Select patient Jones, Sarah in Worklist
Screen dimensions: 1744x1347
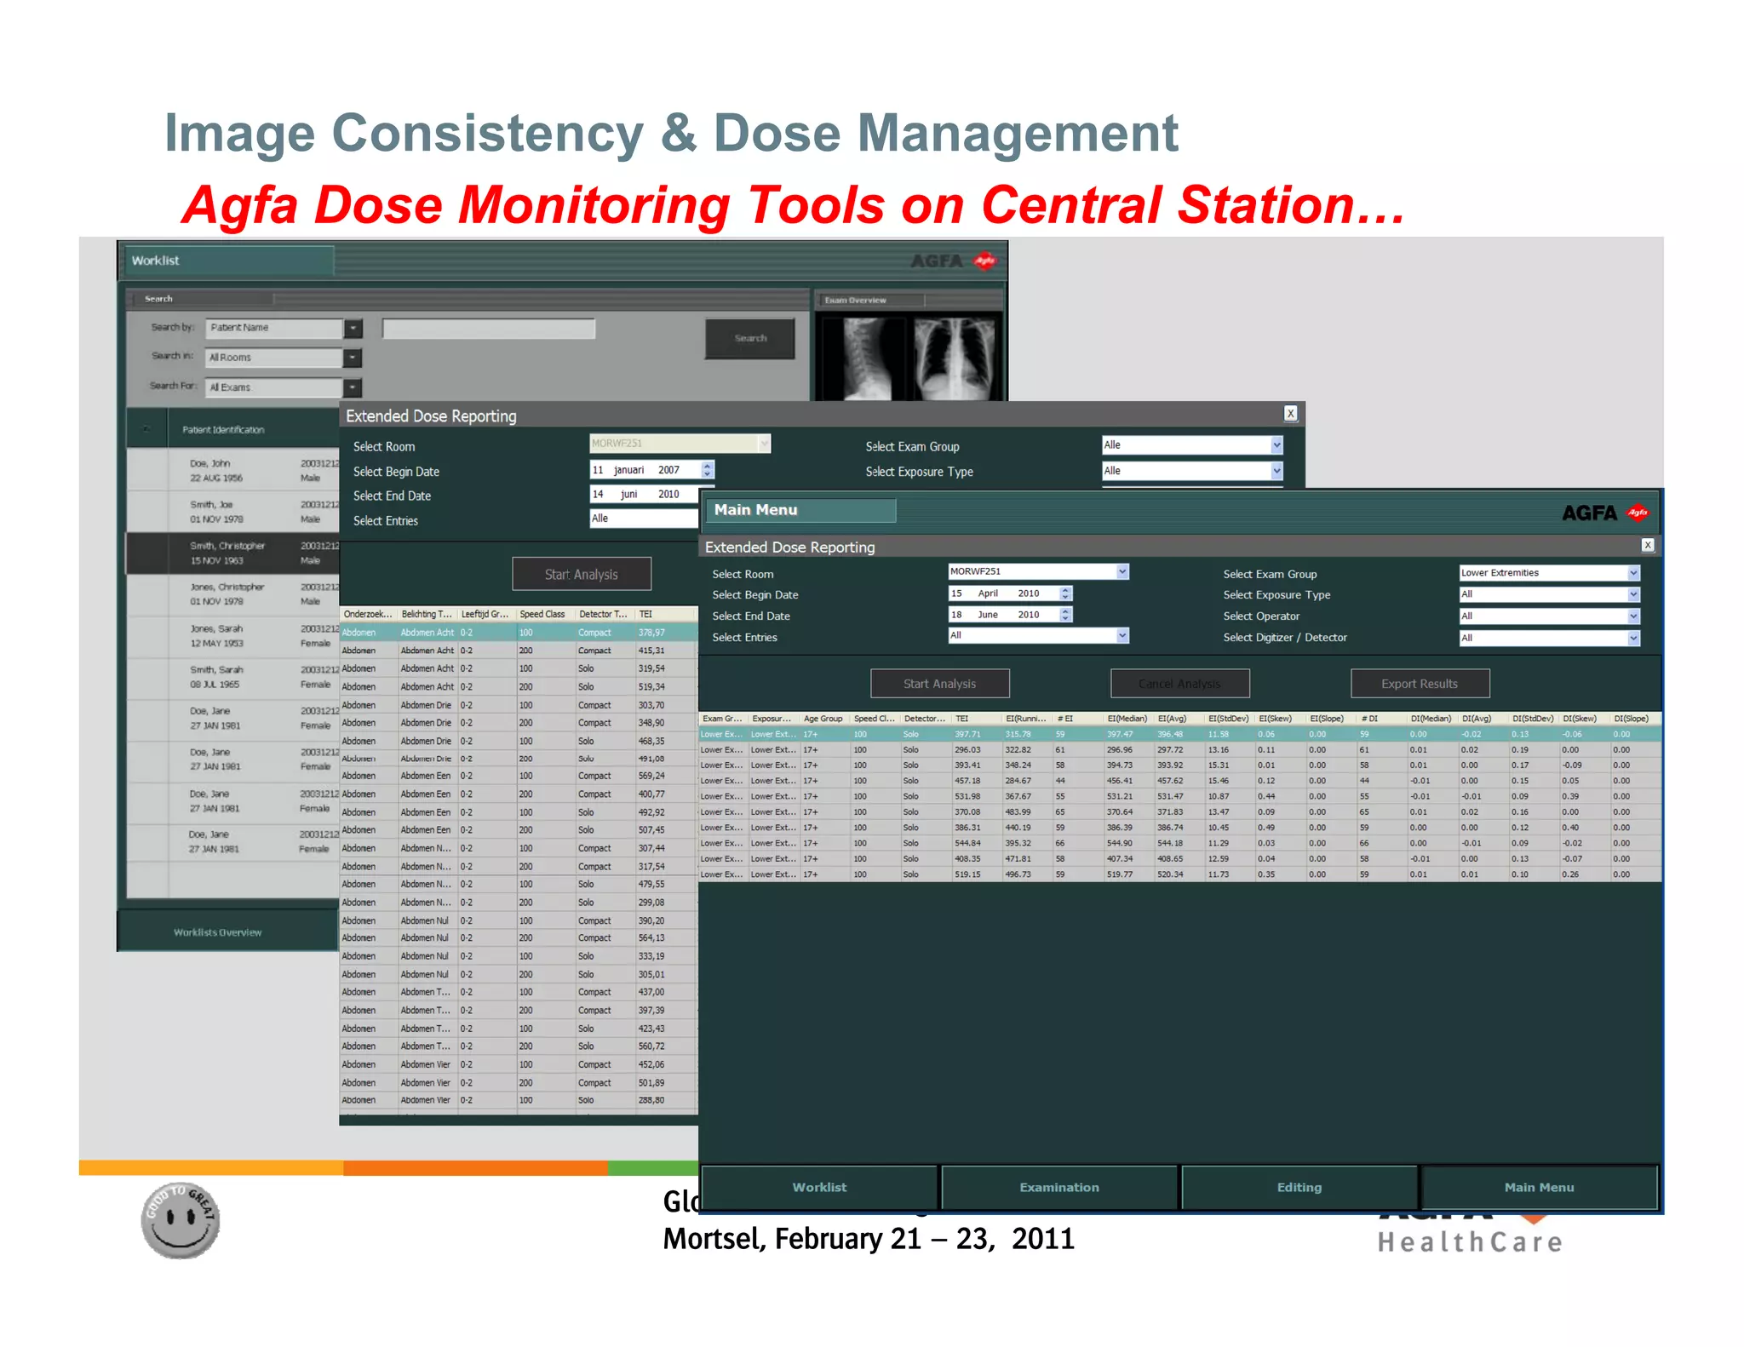point(233,636)
